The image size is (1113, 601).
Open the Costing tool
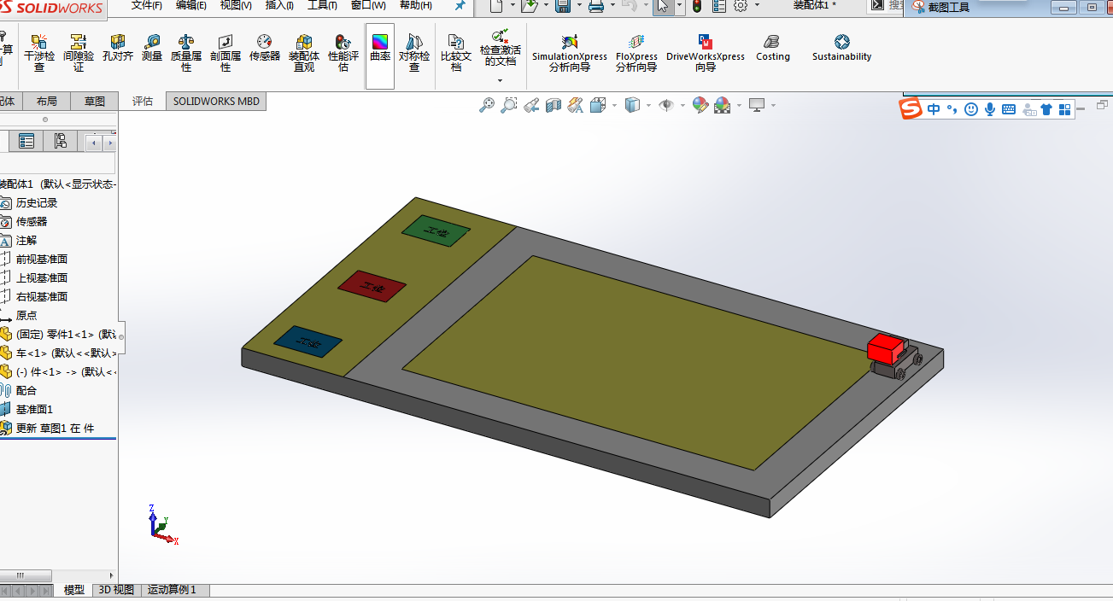tap(773, 48)
